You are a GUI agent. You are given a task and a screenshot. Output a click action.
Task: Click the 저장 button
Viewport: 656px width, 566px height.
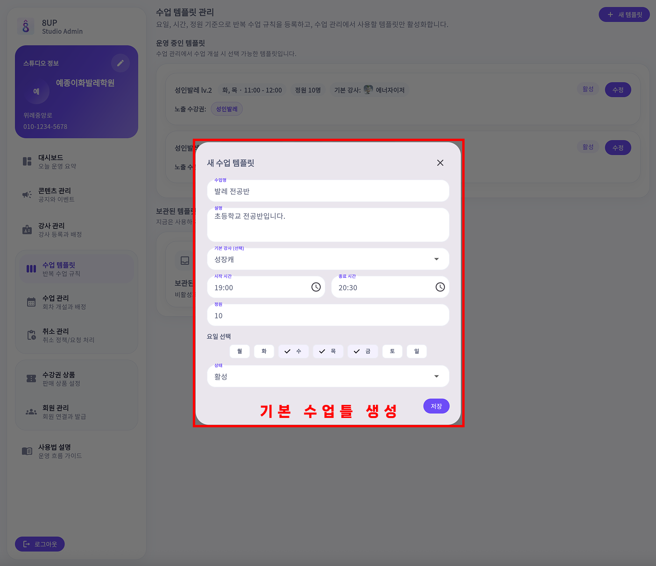click(x=437, y=406)
